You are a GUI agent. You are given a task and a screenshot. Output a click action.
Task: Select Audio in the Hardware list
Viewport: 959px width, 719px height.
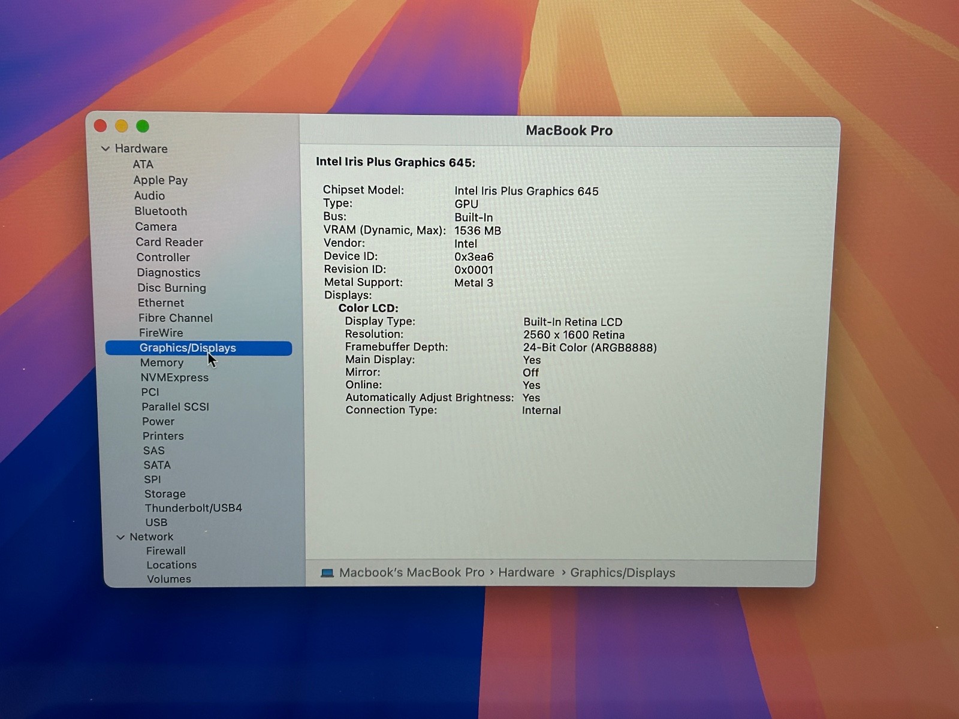point(149,195)
